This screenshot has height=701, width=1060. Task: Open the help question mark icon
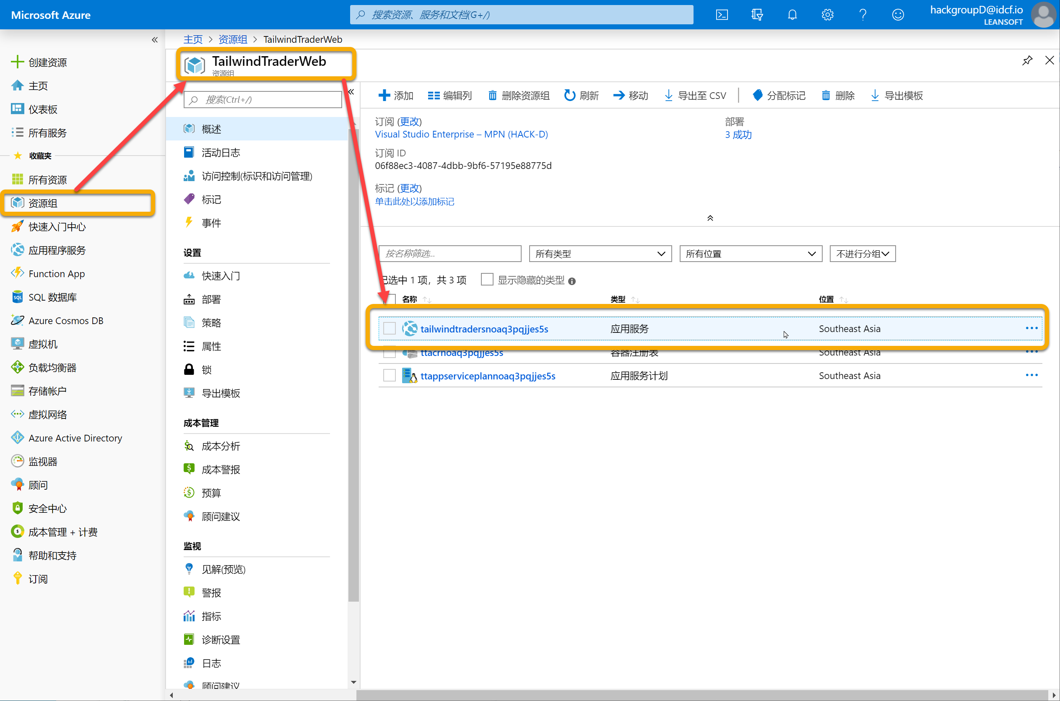tap(863, 15)
